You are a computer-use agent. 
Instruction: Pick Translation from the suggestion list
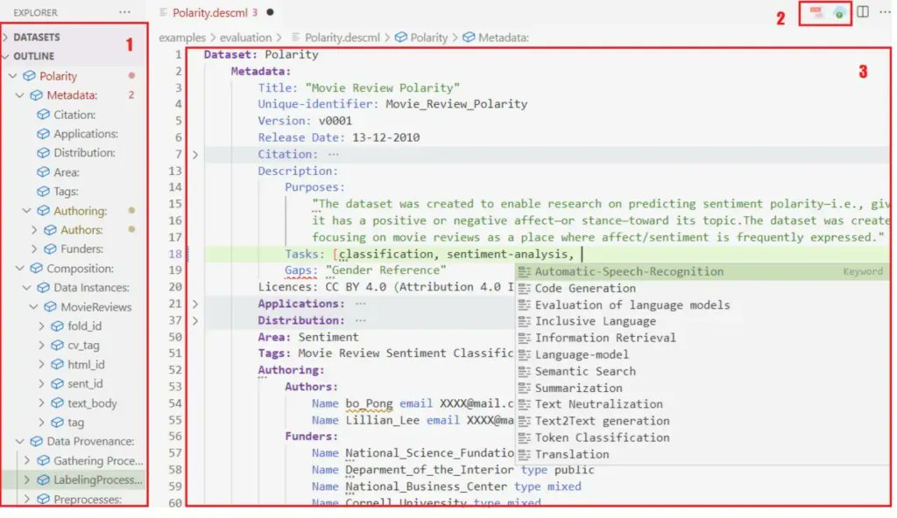coord(702,454)
